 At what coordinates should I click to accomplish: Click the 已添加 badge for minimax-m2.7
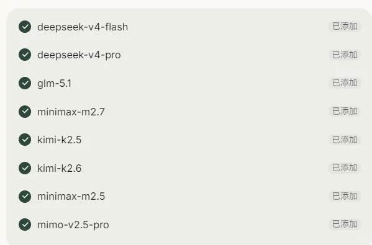[x=345, y=111]
